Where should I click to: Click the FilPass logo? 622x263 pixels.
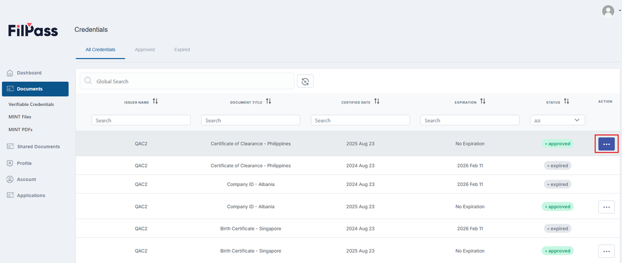coord(33,30)
